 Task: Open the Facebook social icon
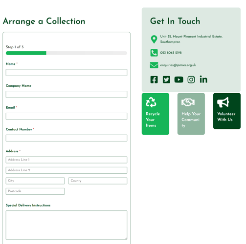pyautogui.click(x=154, y=80)
